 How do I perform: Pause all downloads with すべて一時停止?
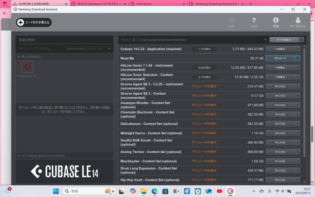pyautogui.click(x=284, y=40)
